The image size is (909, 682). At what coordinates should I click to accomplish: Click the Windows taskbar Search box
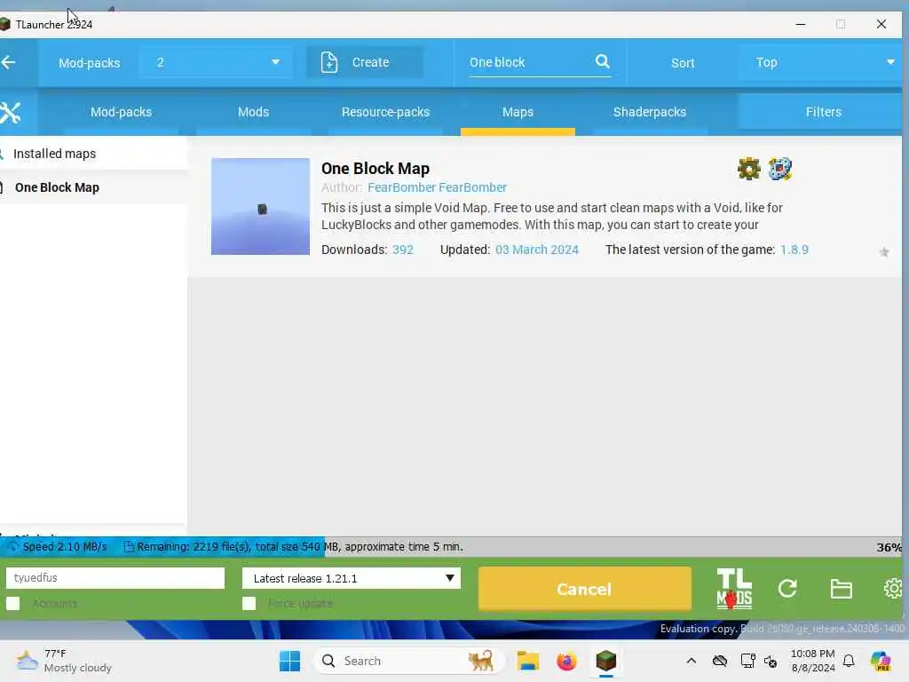pos(408,661)
